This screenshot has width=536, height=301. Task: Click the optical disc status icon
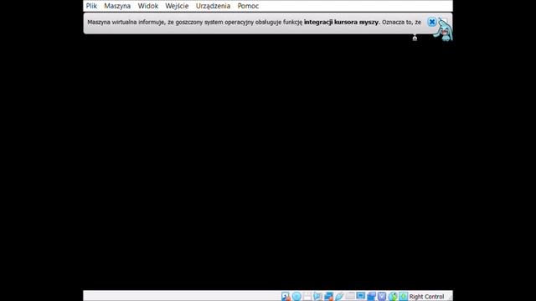coord(296,296)
